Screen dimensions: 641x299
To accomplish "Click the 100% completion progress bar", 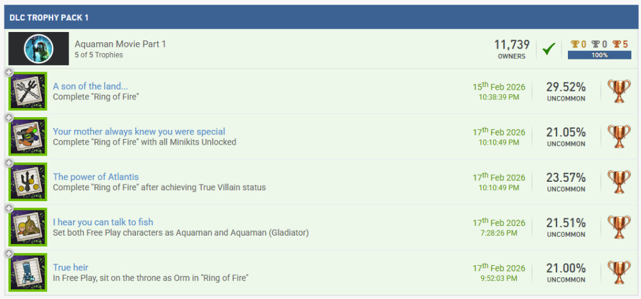I will point(599,55).
